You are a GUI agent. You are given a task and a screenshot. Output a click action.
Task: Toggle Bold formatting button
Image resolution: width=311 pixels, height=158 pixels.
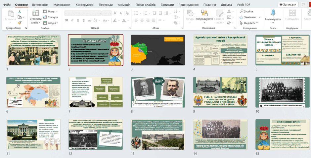67,20
